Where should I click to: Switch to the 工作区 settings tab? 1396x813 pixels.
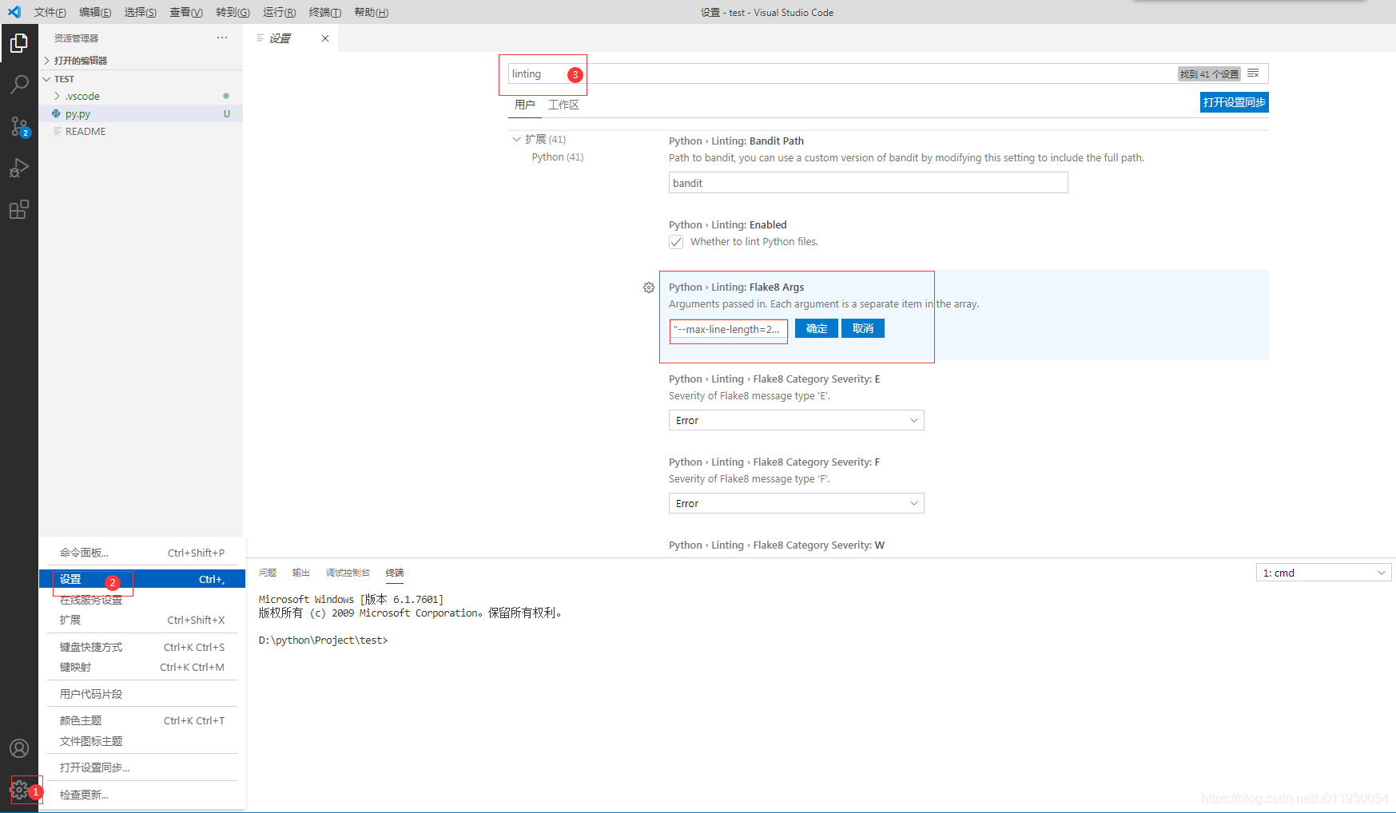click(x=563, y=105)
